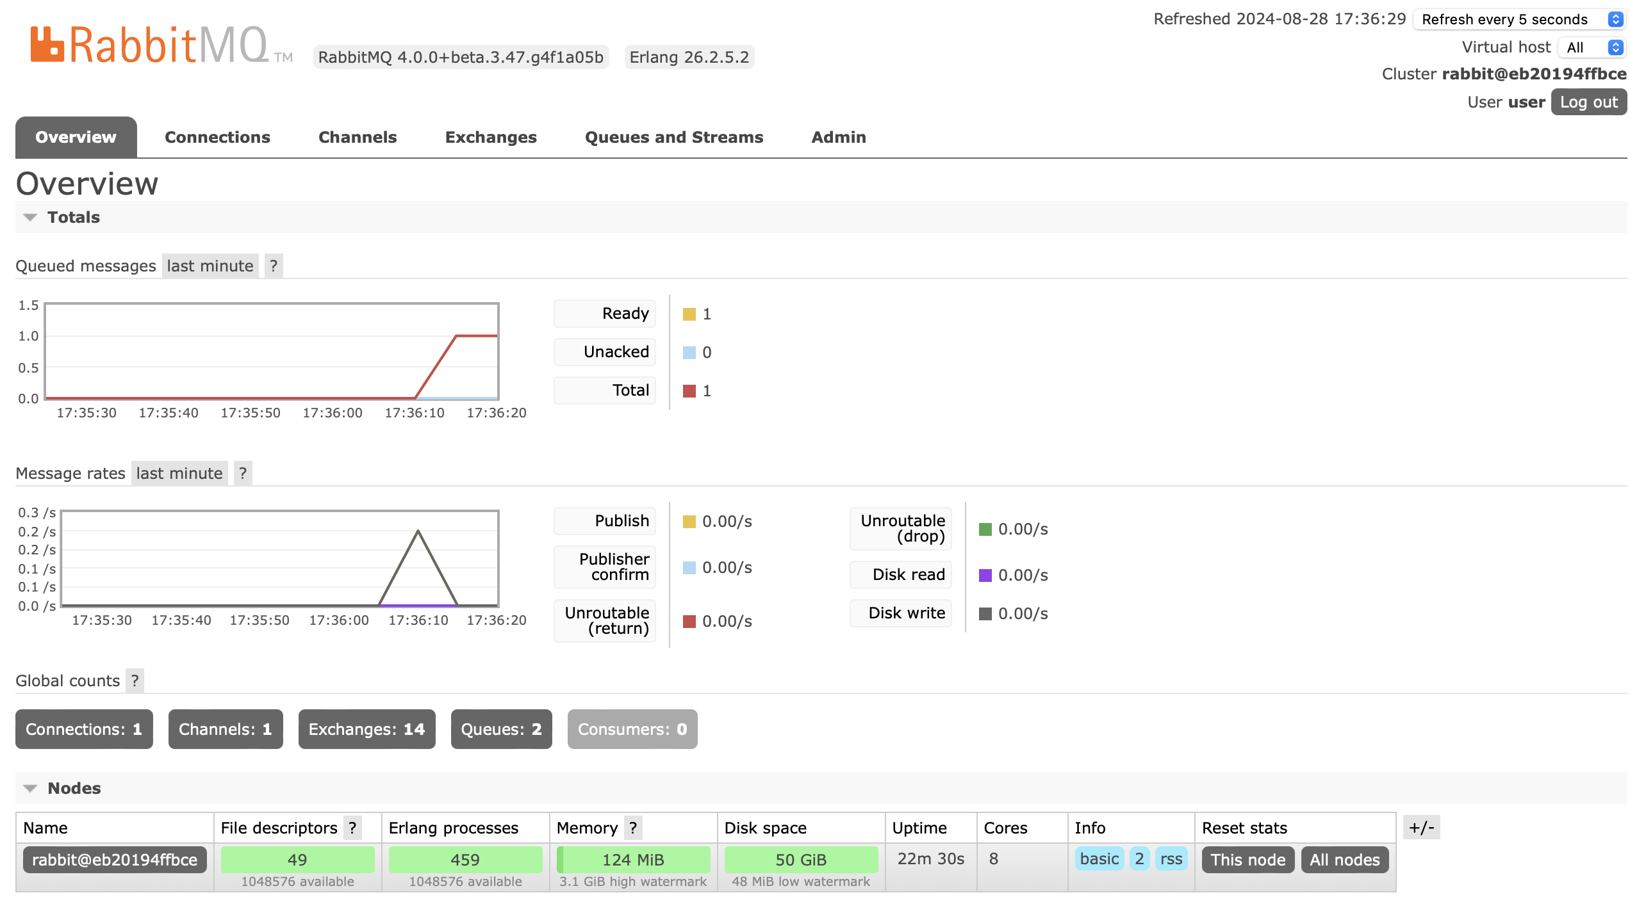Click the Disk write legend label

coord(901,613)
